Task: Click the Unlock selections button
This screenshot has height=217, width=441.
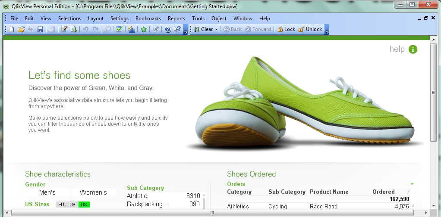Action: point(310,29)
